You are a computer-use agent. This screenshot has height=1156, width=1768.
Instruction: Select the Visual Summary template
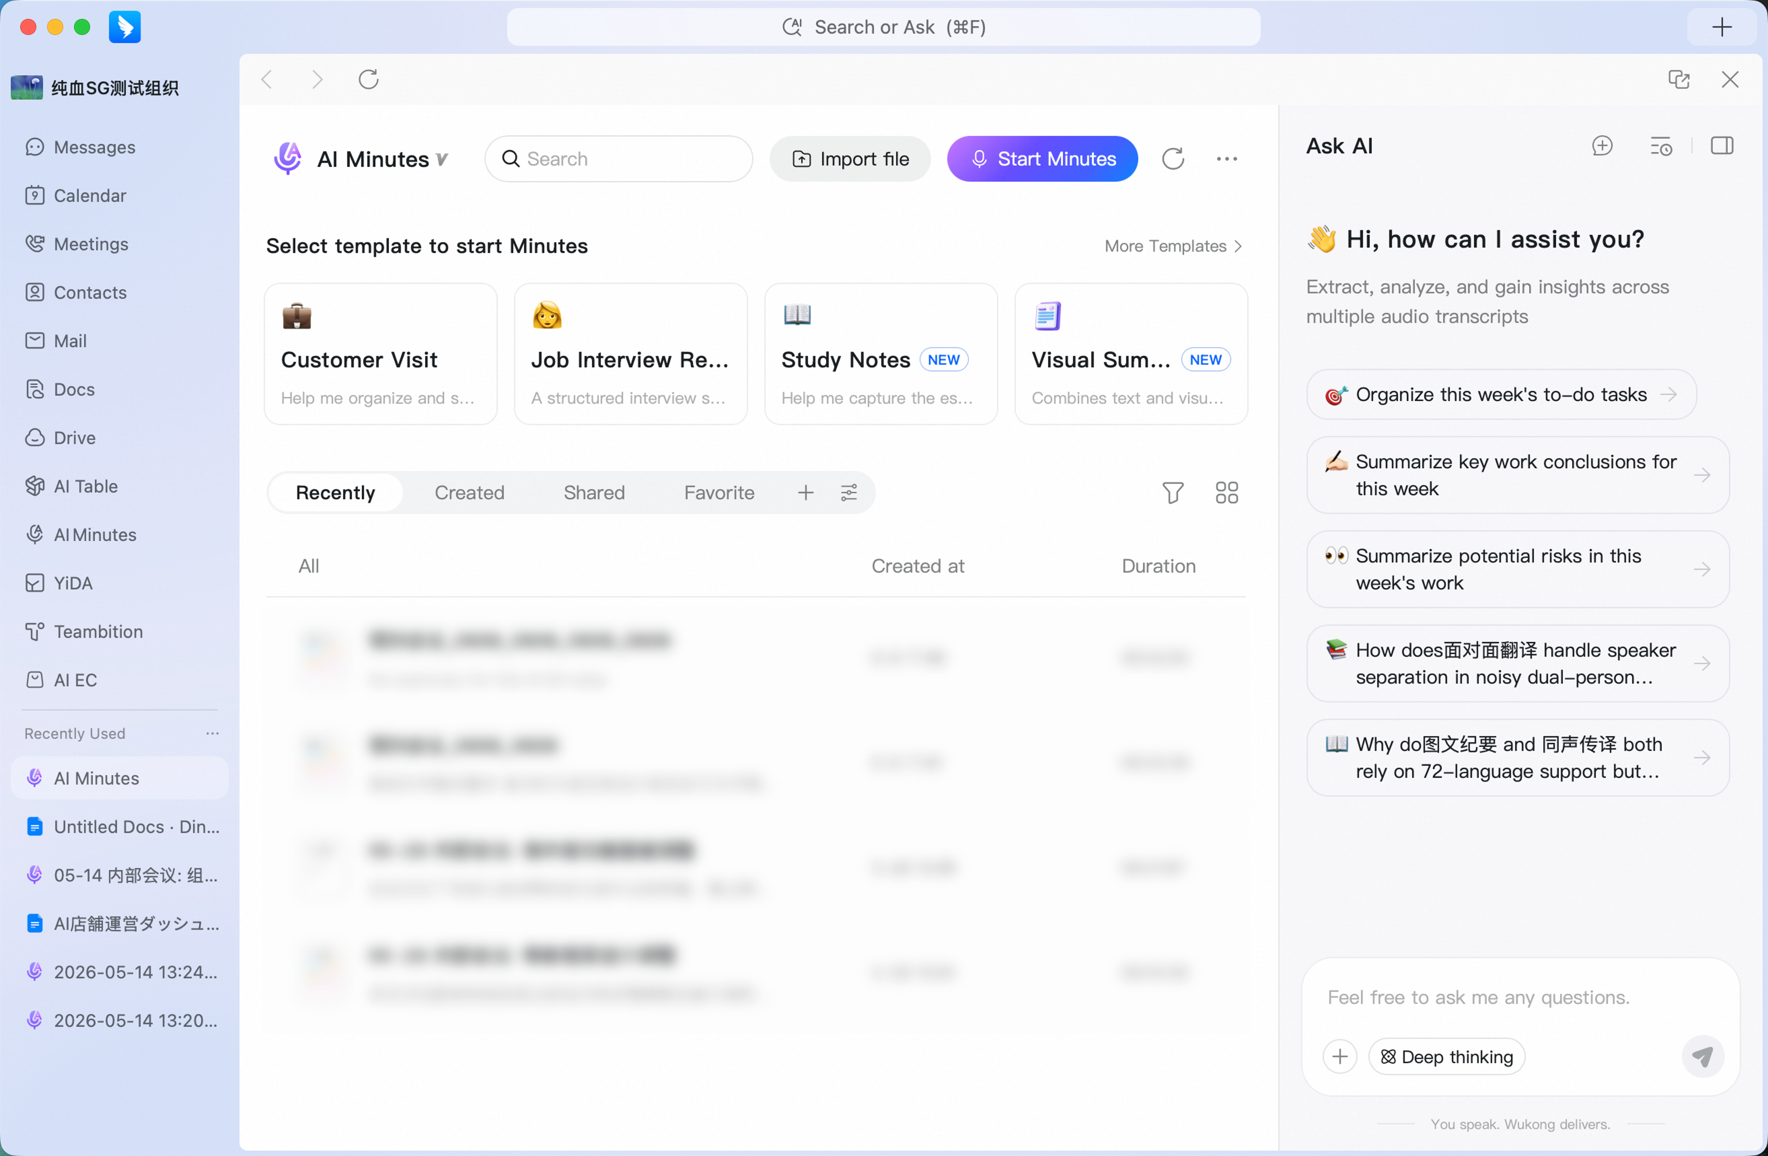click(1131, 354)
